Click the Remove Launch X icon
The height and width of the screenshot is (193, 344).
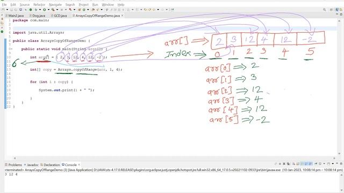(x=284, y=164)
